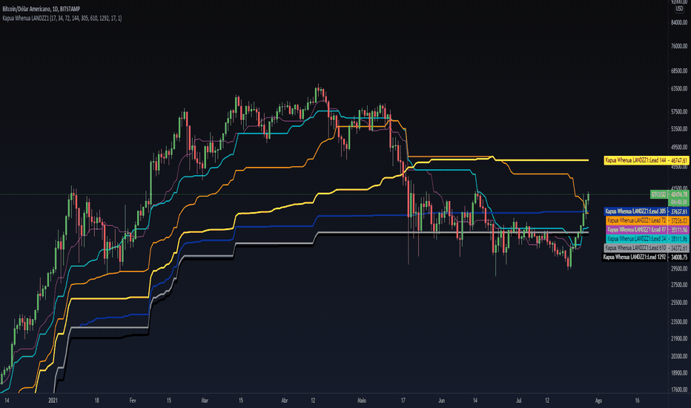Click the 17600.00 price axis value
Screen dimensions: 691x408
(679, 390)
